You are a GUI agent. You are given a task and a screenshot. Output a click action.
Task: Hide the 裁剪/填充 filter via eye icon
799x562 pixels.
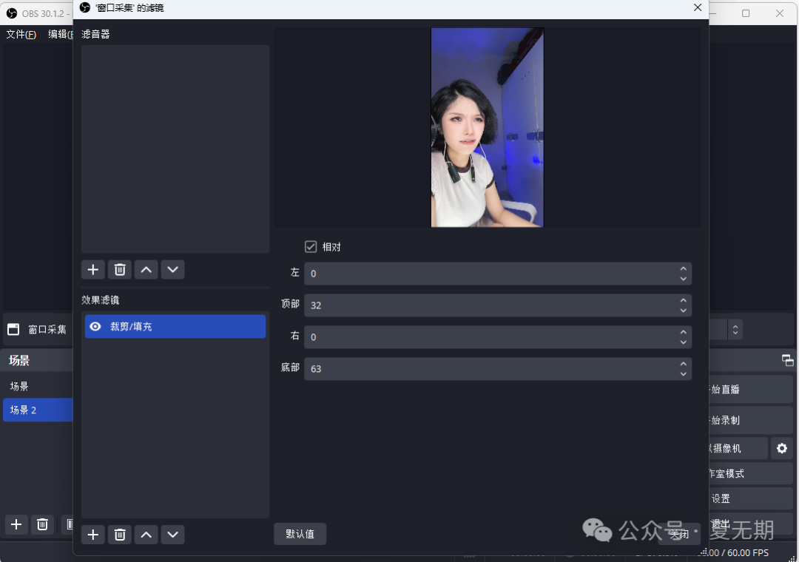[x=95, y=326]
